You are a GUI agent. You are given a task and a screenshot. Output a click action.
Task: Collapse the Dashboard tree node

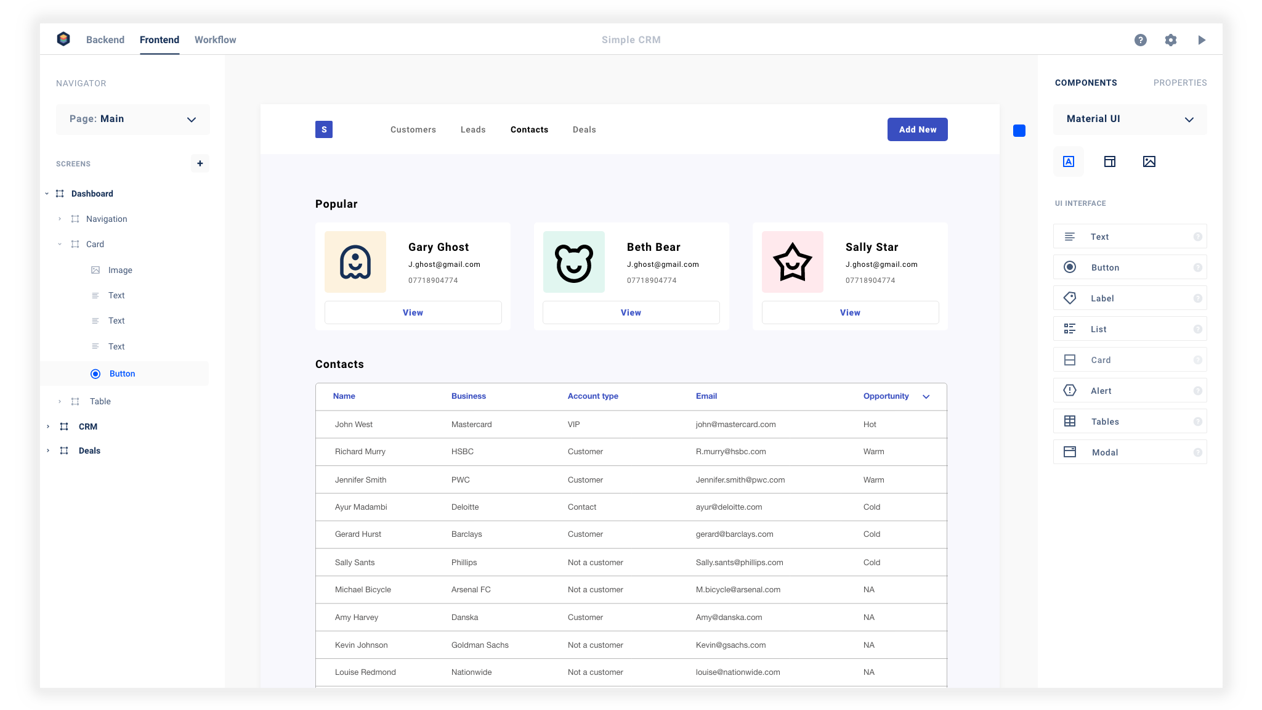[x=47, y=194]
